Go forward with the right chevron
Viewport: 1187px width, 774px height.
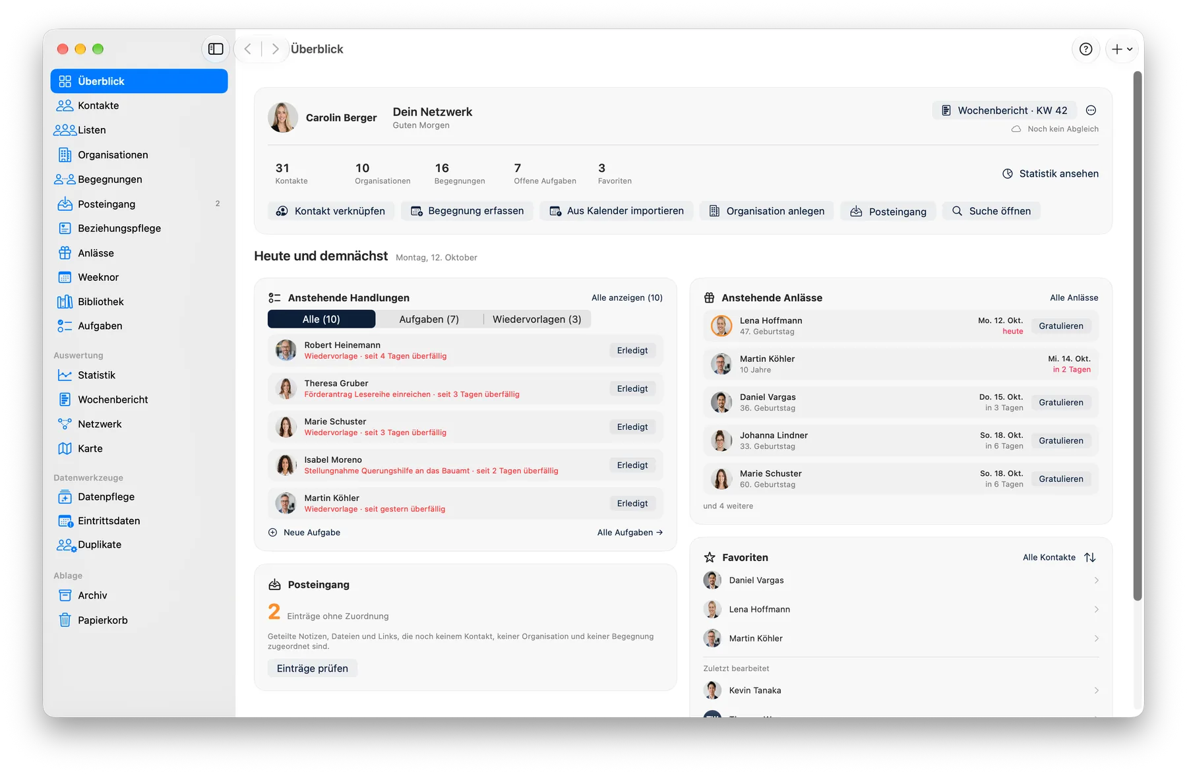click(x=275, y=49)
